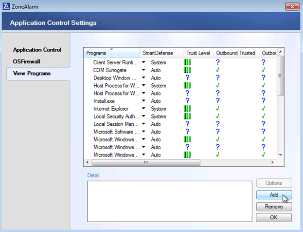Open SmartDefense dropdown for Local Session Manager
The image size is (303, 232).
point(143,124)
